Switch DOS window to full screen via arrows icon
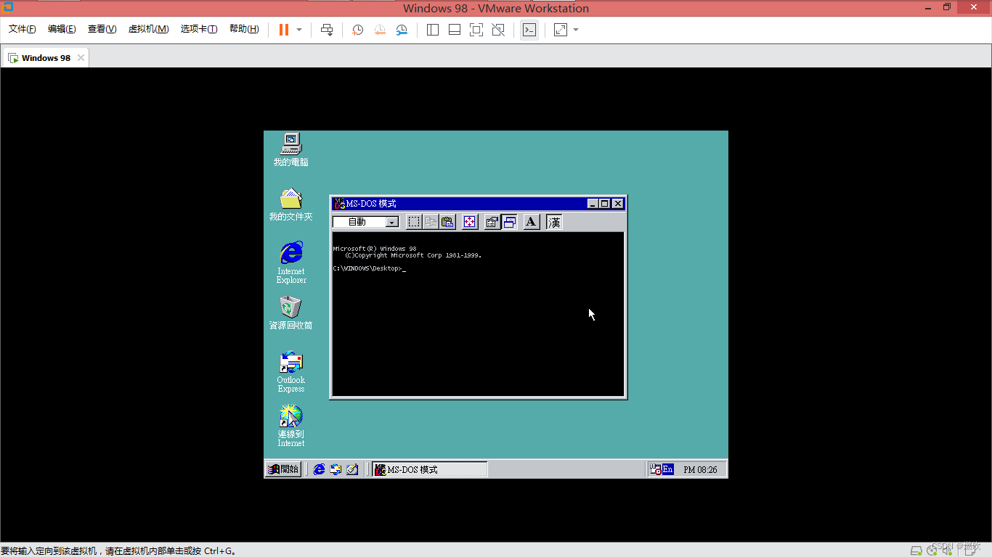 (470, 222)
